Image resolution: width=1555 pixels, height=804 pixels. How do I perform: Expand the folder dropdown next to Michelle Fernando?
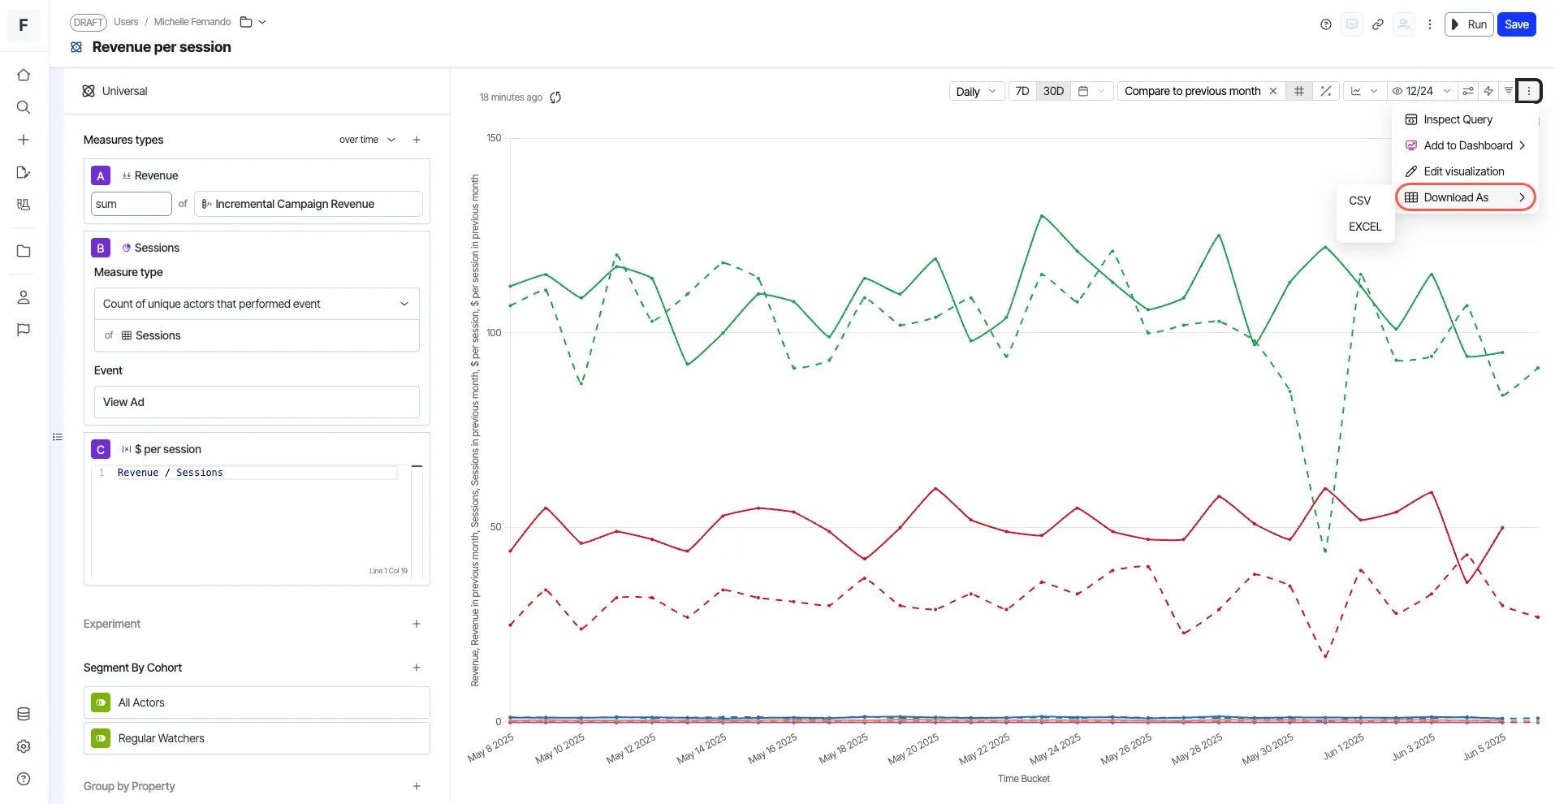(x=253, y=22)
